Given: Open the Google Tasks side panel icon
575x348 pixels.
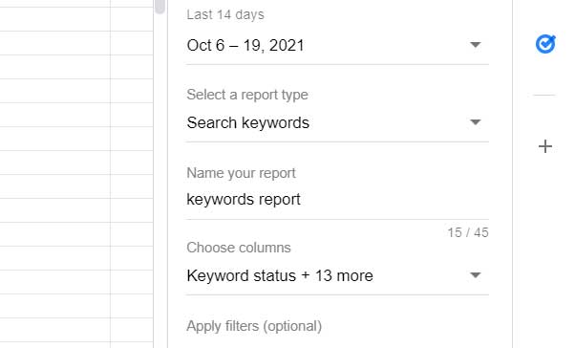Looking at the screenshot, I should pyautogui.click(x=545, y=44).
